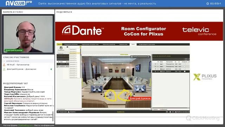Click the presenter webcam video
Screen dimensions: 225x127
coord(28,34)
